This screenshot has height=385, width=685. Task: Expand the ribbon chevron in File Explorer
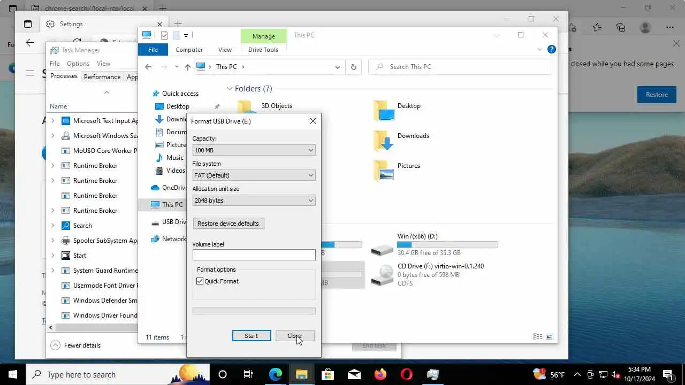(x=539, y=49)
